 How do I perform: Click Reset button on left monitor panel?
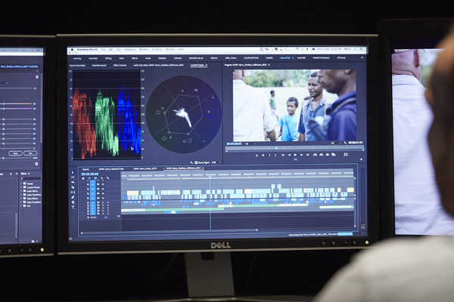click(15, 153)
